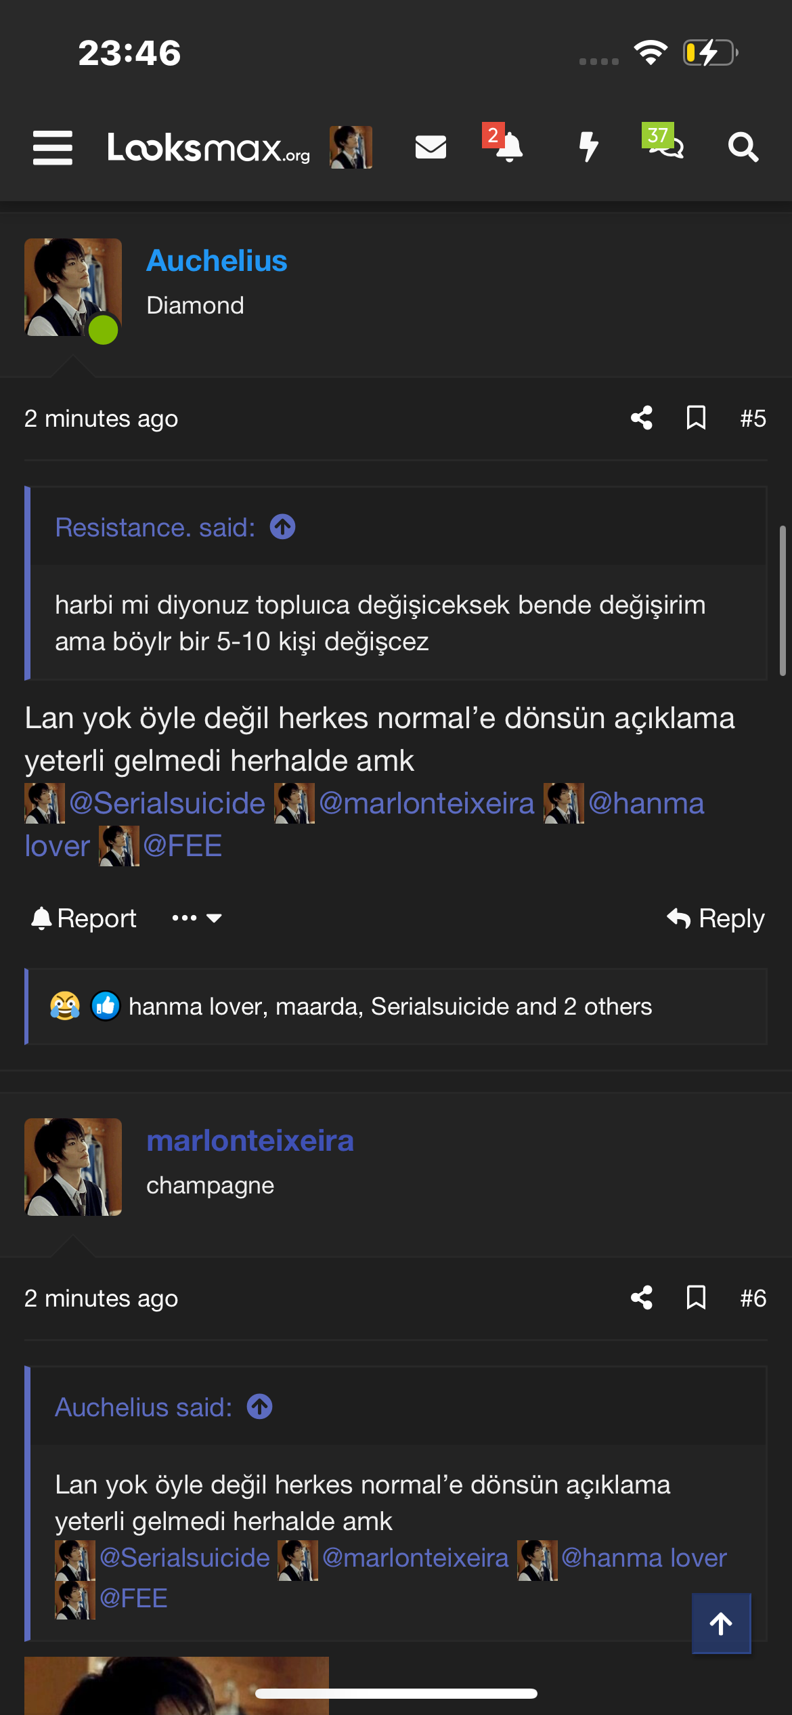792x1715 pixels.
Task: Jump to Resistance.'s quoted original post
Action: coord(282,527)
